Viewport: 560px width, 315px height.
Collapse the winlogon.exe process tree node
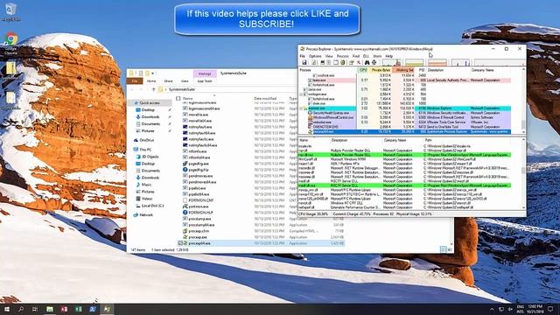pos(301,94)
